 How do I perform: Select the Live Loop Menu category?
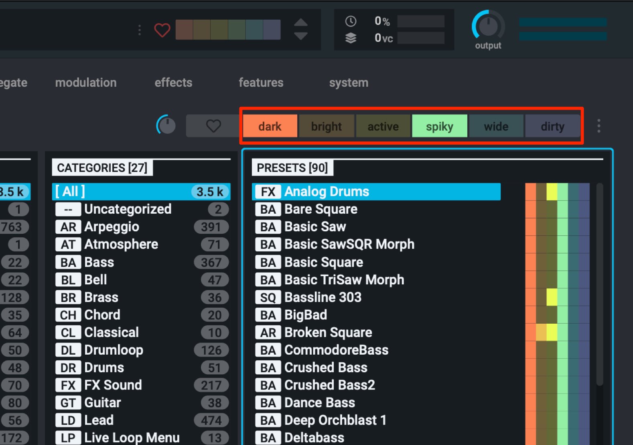(141, 438)
